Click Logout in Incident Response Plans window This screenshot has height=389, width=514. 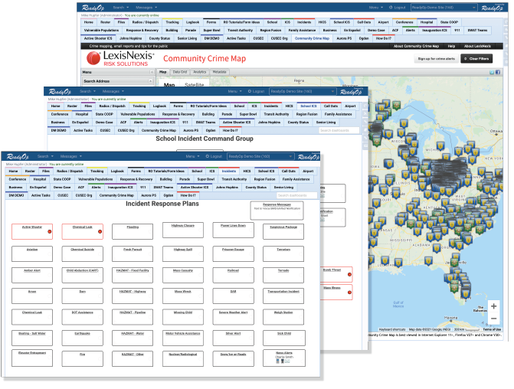coord(214,156)
